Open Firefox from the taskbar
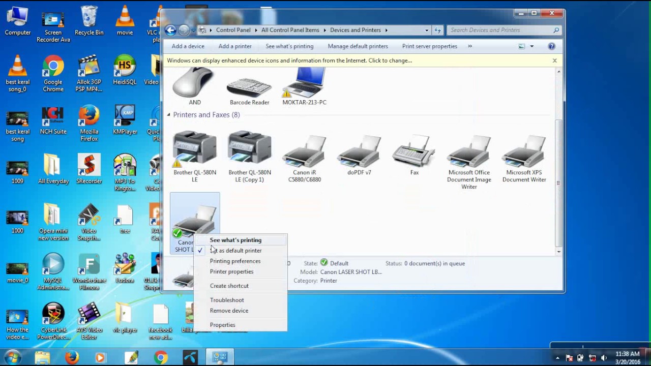The height and width of the screenshot is (366, 651). click(72, 358)
